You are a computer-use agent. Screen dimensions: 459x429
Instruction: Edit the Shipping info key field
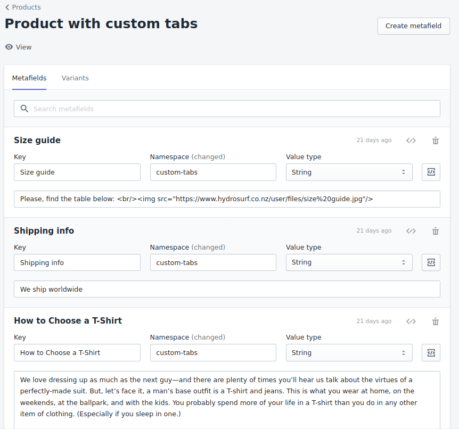[x=77, y=262]
